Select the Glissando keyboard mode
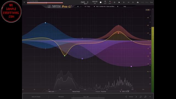The image size is (176, 99). pyautogui.click(x=61, y=97)
